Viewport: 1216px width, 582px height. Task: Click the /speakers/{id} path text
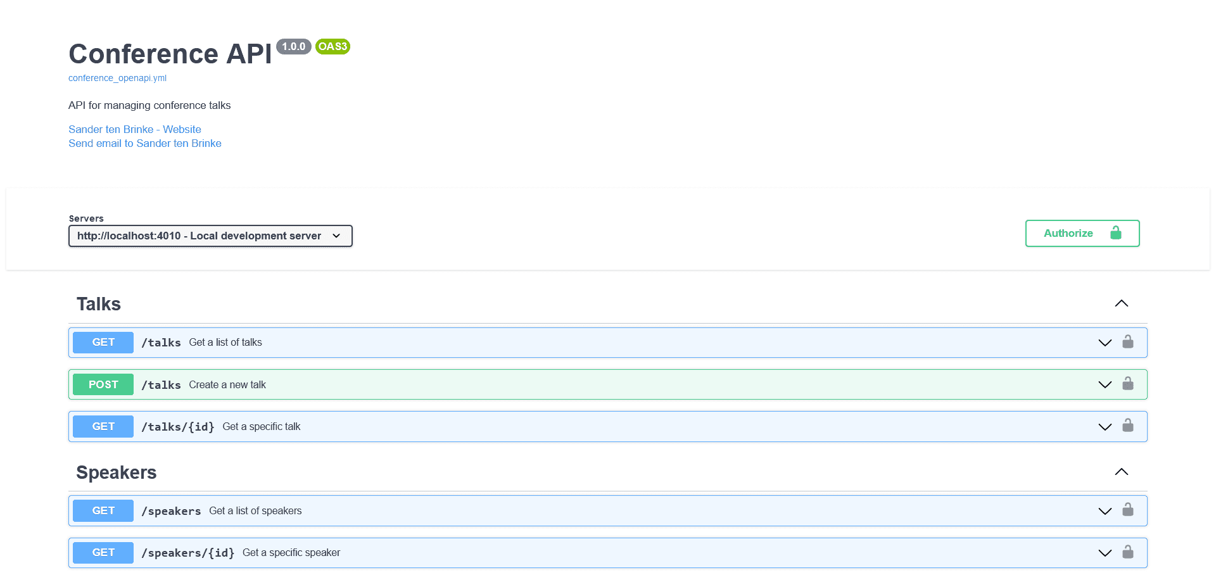pos(188,553)
